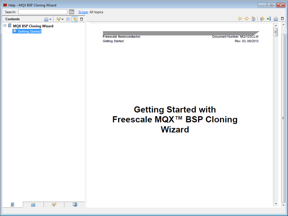Screen dimensions: 288x216
Task: Click the Print topics icon in Contents toolbar
Action: tap(46, 19)
